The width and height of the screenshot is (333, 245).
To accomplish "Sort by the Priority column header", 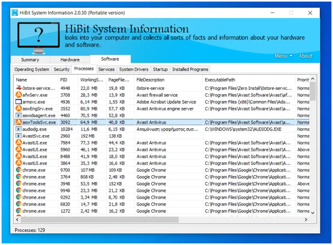I will tap(303, 80).
